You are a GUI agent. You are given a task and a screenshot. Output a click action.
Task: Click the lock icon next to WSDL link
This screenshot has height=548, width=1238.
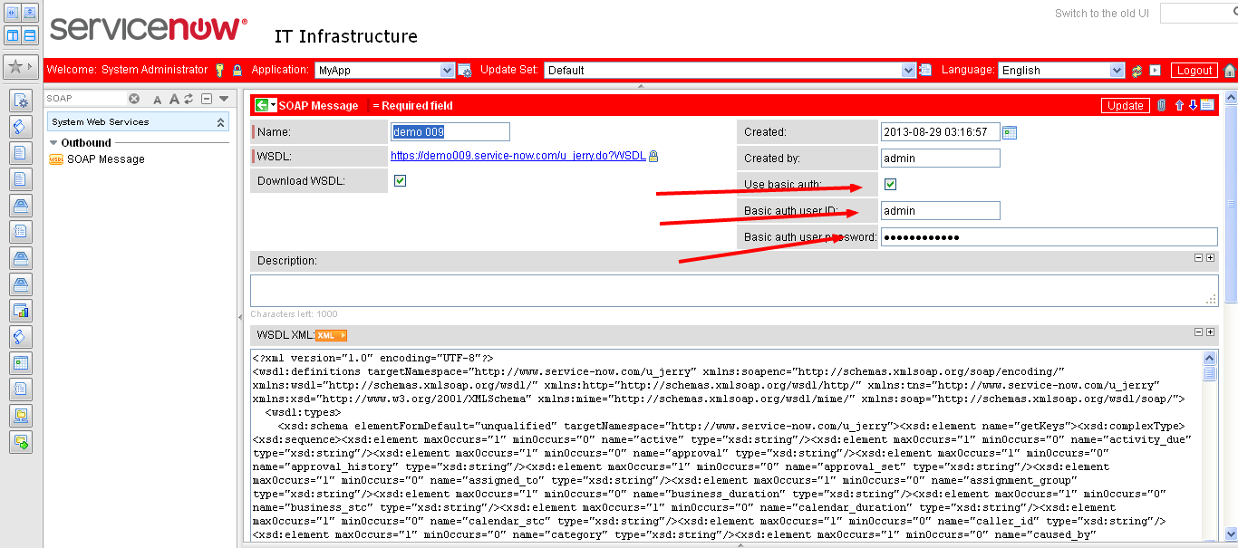(x=653, y=156)
